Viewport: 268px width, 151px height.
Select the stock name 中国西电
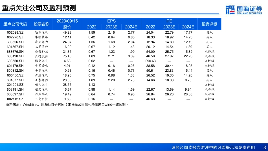(41, 66)
